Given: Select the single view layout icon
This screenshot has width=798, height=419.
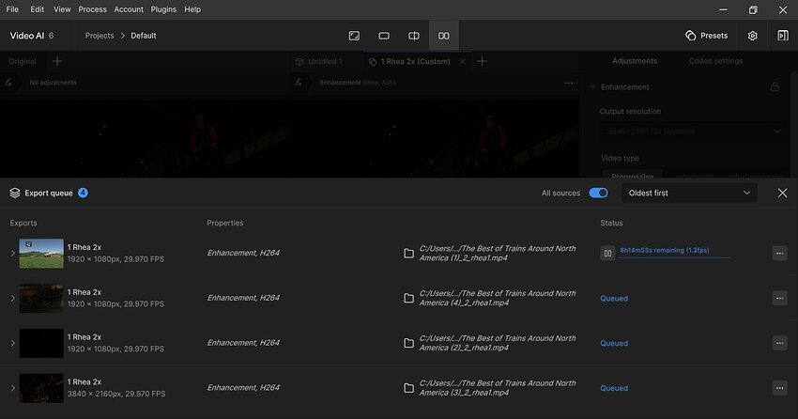Looking at the screenshot, I should (384, 36).
